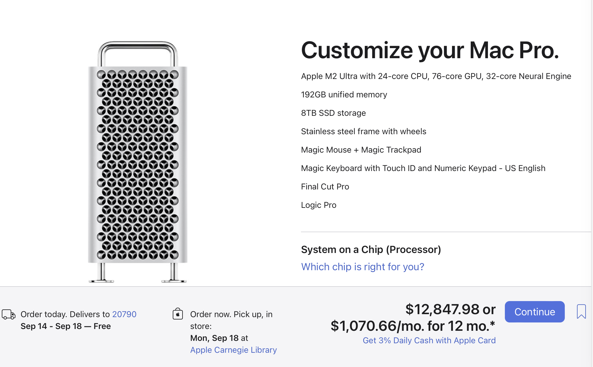593x367 pixels.
Task: Click the 'Logic Pro' summary item
Action: click(318, 205)
